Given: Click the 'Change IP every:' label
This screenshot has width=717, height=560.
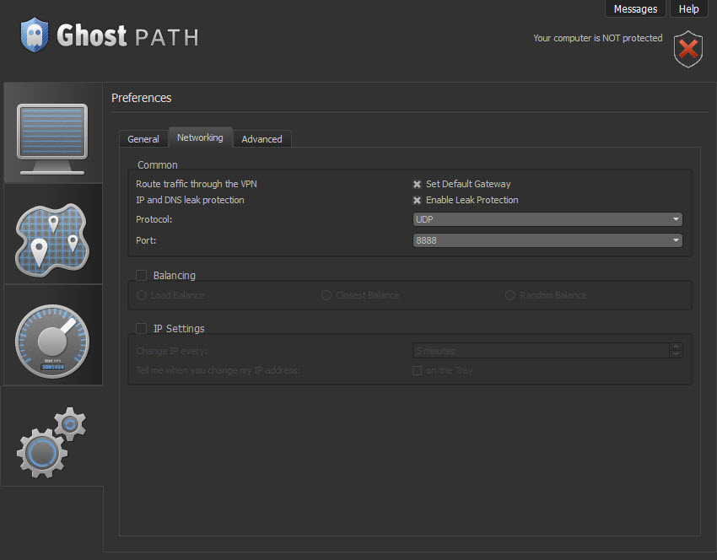Looking at the screenshot, I should tap(171, 351).
